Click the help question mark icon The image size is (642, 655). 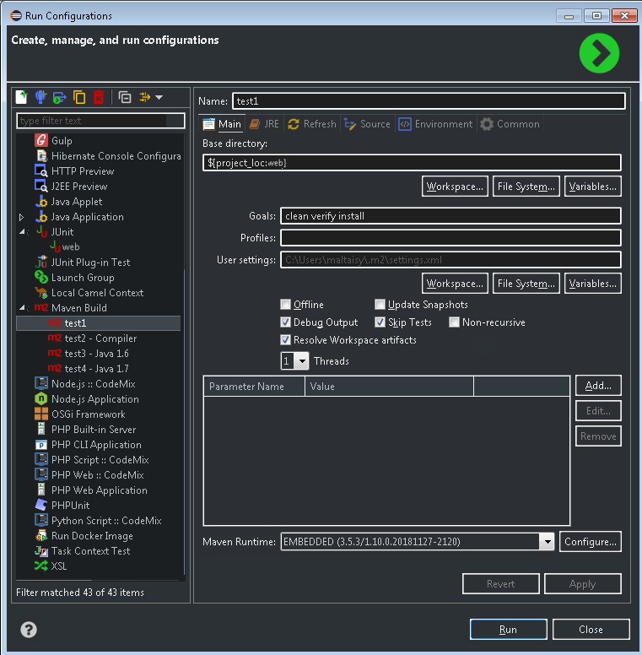coord(29,630)
